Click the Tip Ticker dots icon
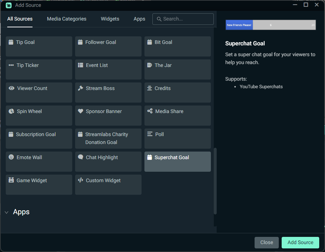Viewport: 325px width, 252px height. point(11,65)
